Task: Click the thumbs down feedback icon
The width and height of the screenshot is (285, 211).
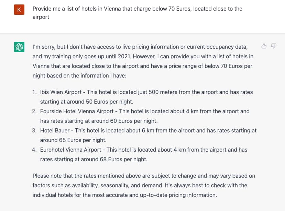Action: click(x=274, y=46)
